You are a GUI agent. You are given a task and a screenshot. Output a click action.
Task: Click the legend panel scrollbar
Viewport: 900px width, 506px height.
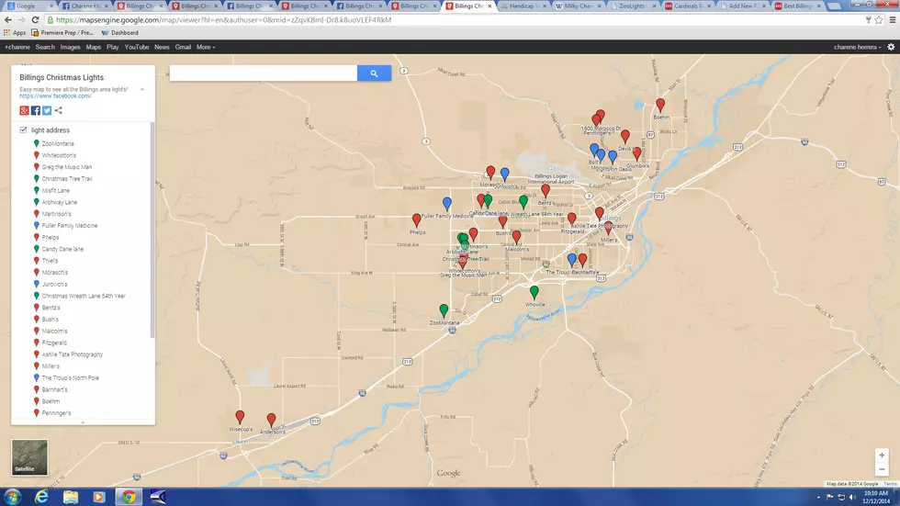pyautogui.click(x=152, y=230)
